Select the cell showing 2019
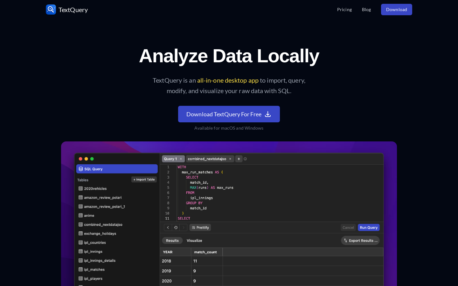The image size is (458, 286). click(175, 271)
